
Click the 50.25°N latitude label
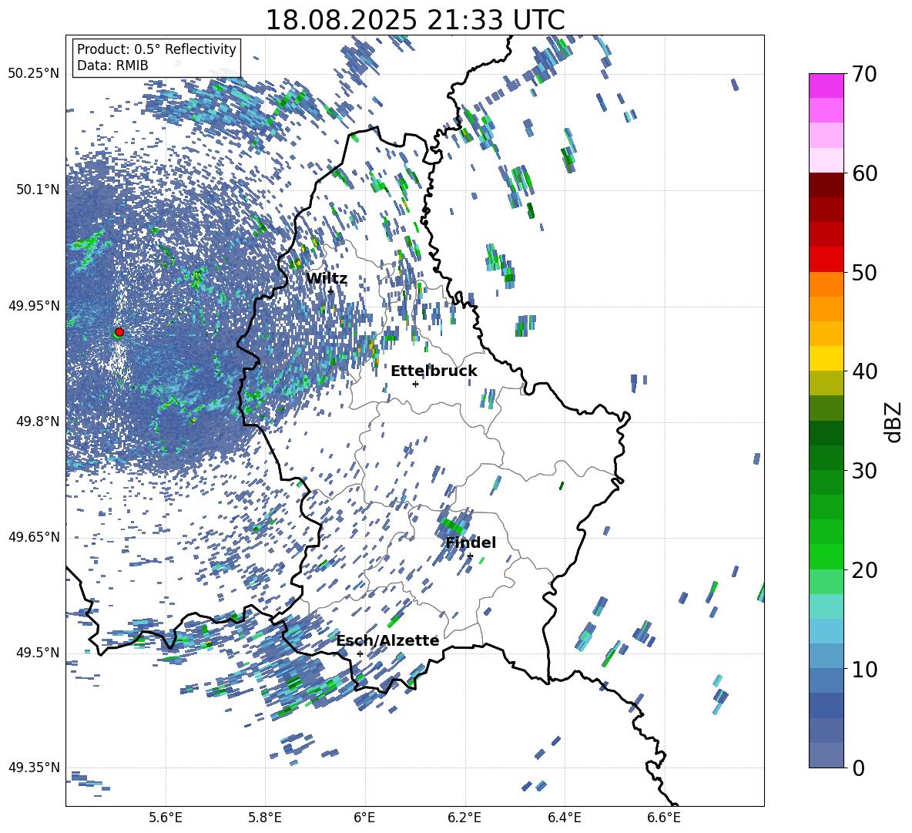pos(34,74)
